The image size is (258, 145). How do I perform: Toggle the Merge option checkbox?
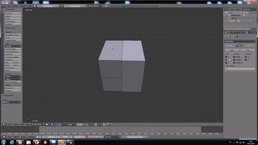234,57
